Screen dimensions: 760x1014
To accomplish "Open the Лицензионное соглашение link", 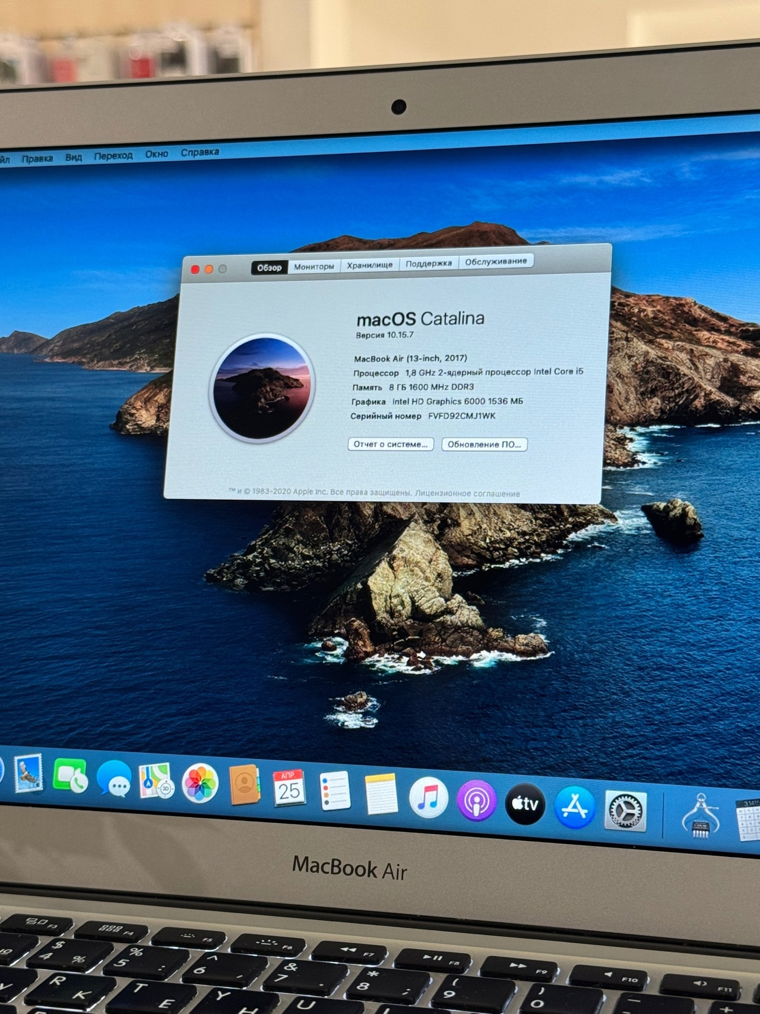I will (x=468, y=493).
